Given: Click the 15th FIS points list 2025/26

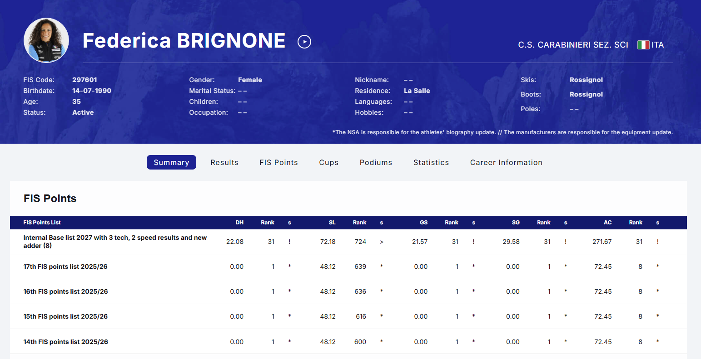Looking at the screenshot, I should pos(65,316).
